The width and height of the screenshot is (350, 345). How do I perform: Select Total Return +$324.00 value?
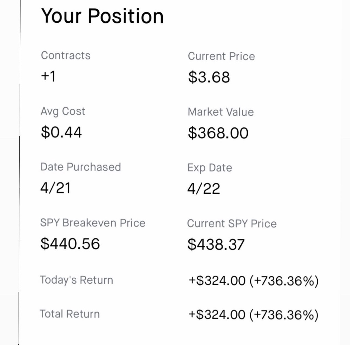click(253, 315)
